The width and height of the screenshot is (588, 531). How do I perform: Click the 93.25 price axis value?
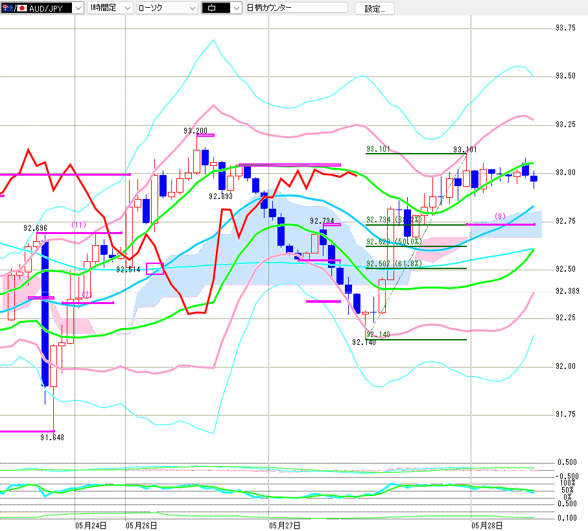pos(565,124)
